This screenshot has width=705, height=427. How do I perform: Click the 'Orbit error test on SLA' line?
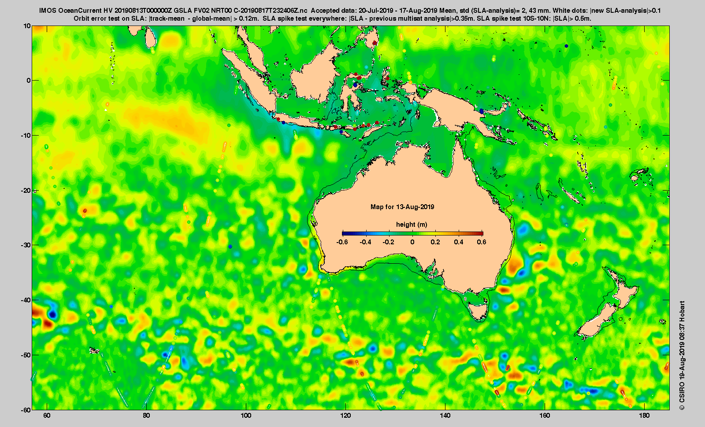(333, 18)
